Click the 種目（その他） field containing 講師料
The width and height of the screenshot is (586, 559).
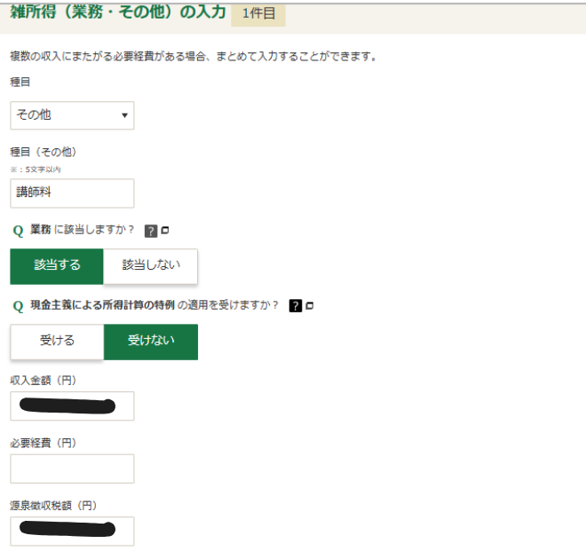coord(72,193)
